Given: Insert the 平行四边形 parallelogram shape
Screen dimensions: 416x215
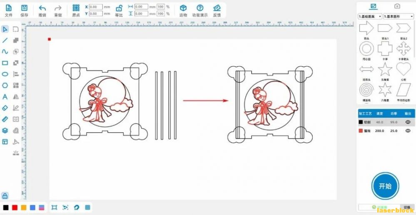Looking at the screenshot, I should click(x=404, y=90).
